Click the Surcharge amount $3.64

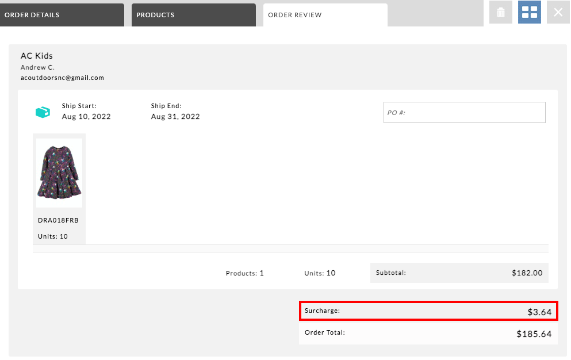(540, 312)
